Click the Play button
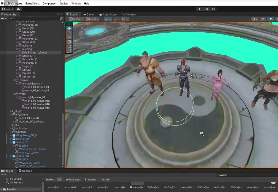This screenshot has height=192, width=278. click(200, 9)
